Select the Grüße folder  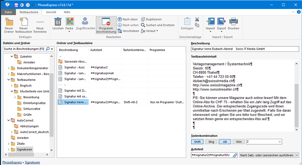[x=27, y=115]
